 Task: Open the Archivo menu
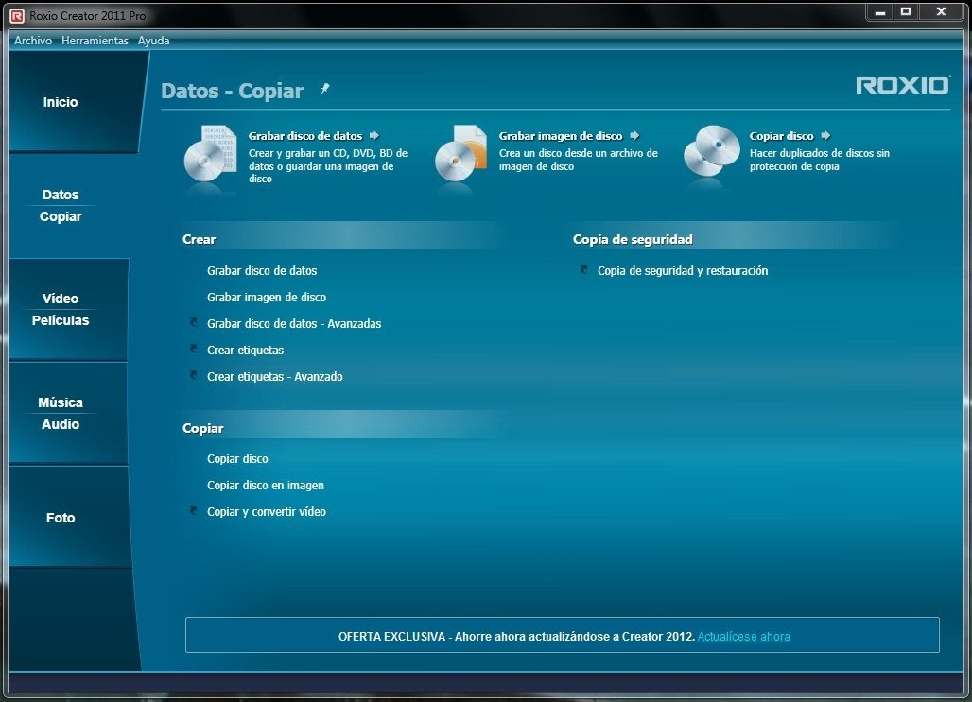[x=33, y=41]
